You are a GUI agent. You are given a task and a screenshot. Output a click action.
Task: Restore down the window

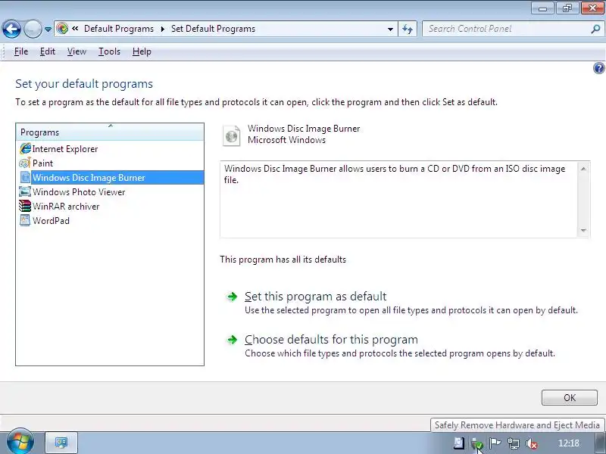(x=567, y=8)
